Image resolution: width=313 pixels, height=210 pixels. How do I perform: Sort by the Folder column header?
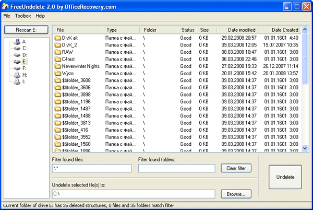pyautogui.click(x=159, y=30)
